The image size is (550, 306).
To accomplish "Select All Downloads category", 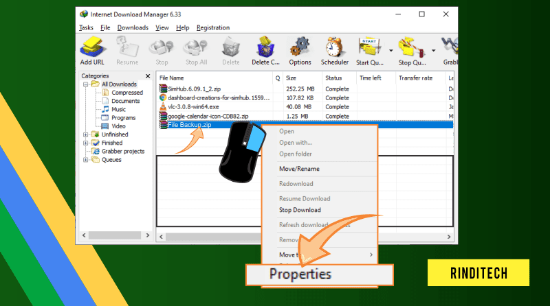I will tap(119, 84).
